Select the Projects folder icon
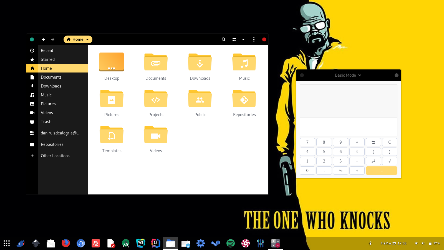 [156, 98]
